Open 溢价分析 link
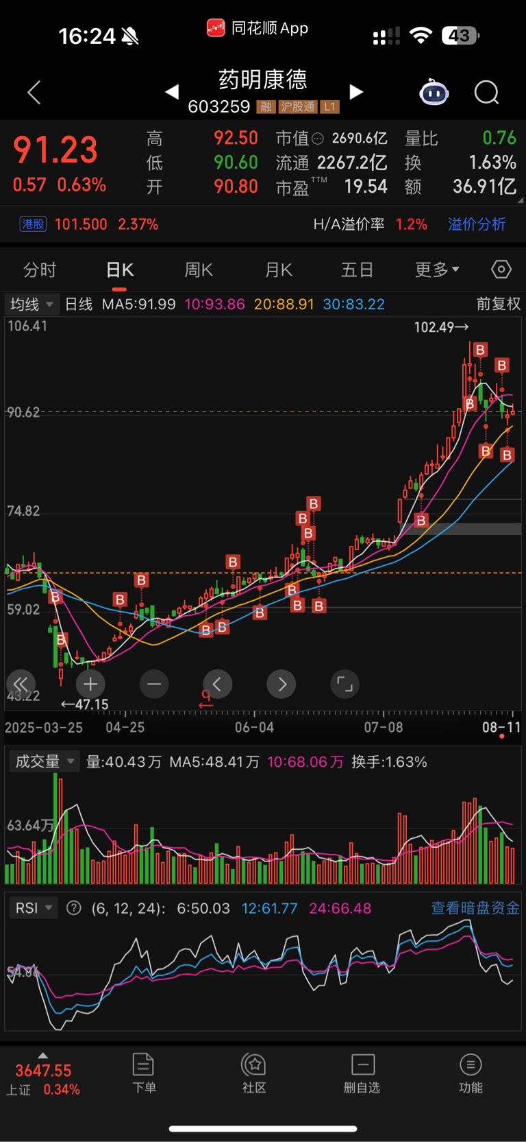This screenshot has width=526, height=1142. [x=477, y=224]
